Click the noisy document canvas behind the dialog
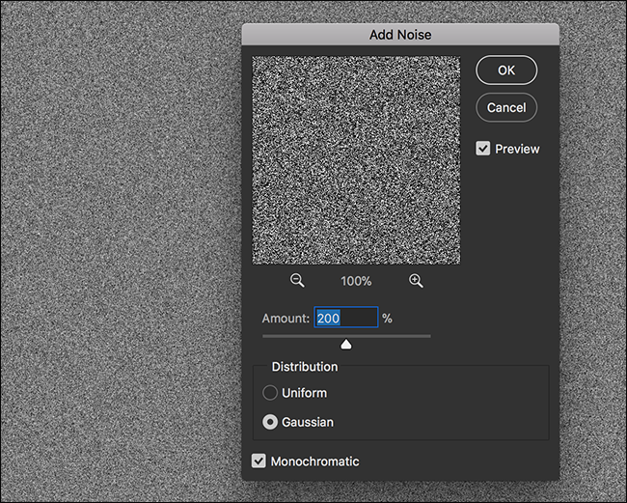This screenshot has width=627, height=503. (120, 252)
